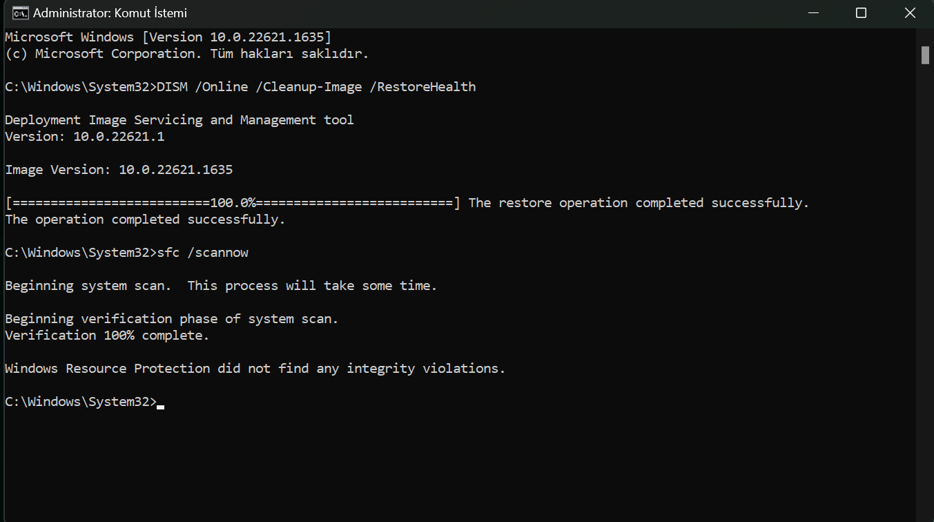Click 'Beginning verification phase of system scan' line
The height and width of the screenshot is (522, 934).
click(x=171, y=319)
